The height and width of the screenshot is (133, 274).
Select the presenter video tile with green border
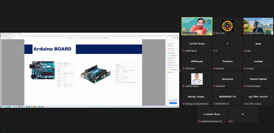click(x=197, y=26)
